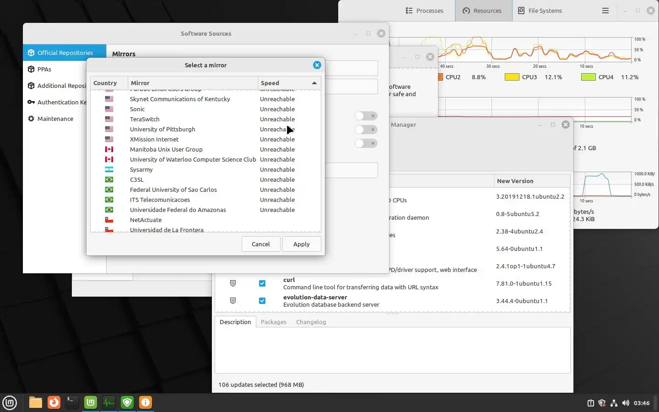Switch to the File Systems tab
This screenshot has height=412, width=659.
pos(540,11)
